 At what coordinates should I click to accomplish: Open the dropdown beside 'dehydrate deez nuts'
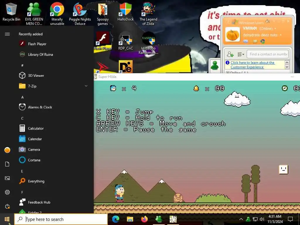280,35
